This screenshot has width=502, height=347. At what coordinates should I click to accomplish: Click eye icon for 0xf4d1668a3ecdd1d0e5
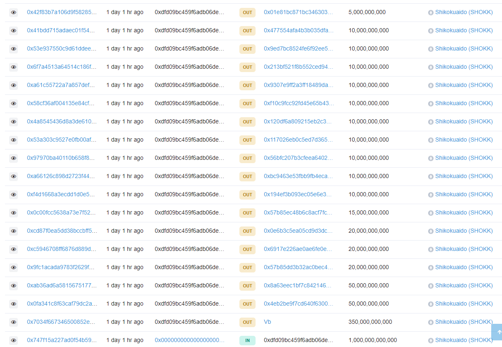(x=13, y=195)
